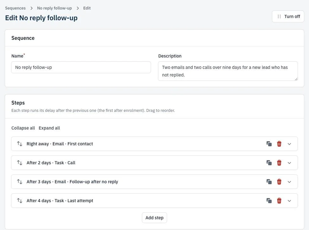Image resolution: width=309 pixels, height=230 pixels.
Task: Click reorder arrows on Task Call step
Action: pyautogui.click(x=20, y=163)
